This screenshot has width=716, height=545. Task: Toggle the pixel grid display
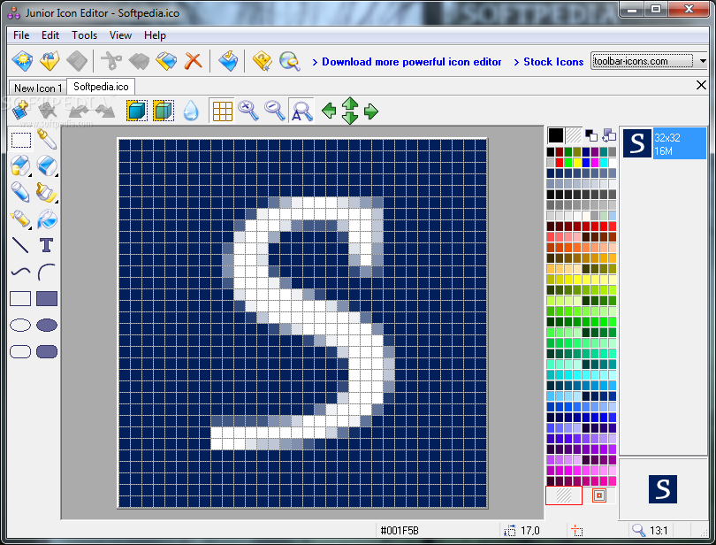[x=222, y=110]
